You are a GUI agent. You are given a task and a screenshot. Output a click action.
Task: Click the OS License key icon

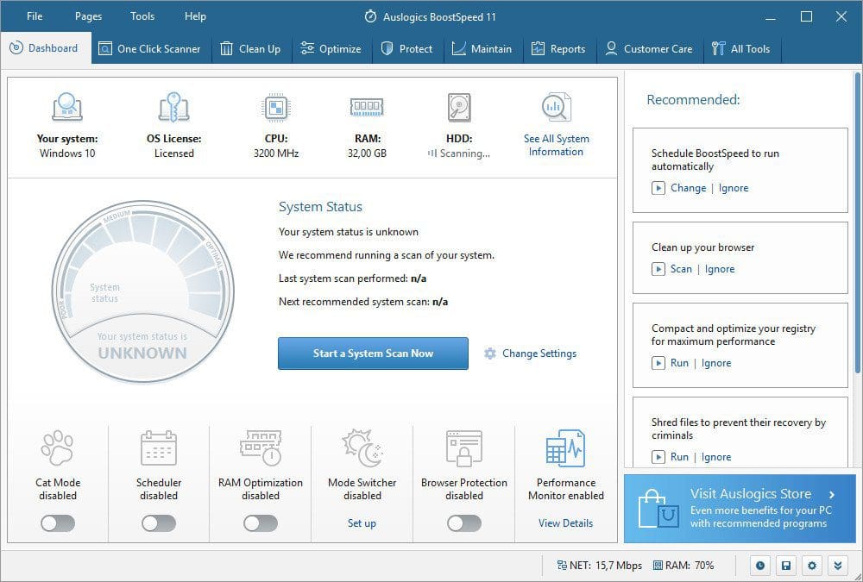[173, 107]
